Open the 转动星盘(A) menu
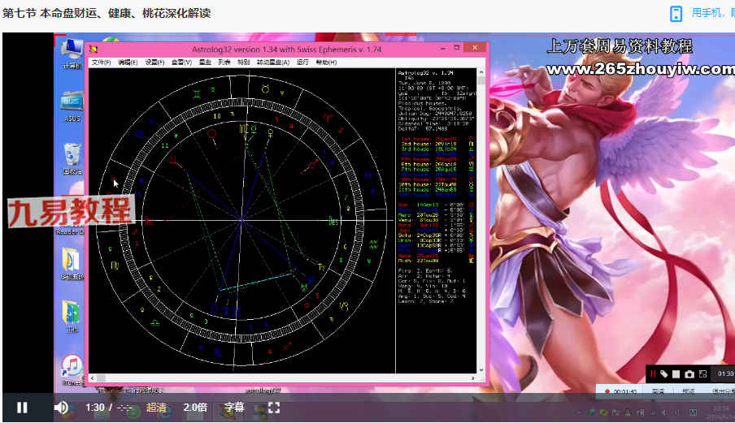 (273, 63)
